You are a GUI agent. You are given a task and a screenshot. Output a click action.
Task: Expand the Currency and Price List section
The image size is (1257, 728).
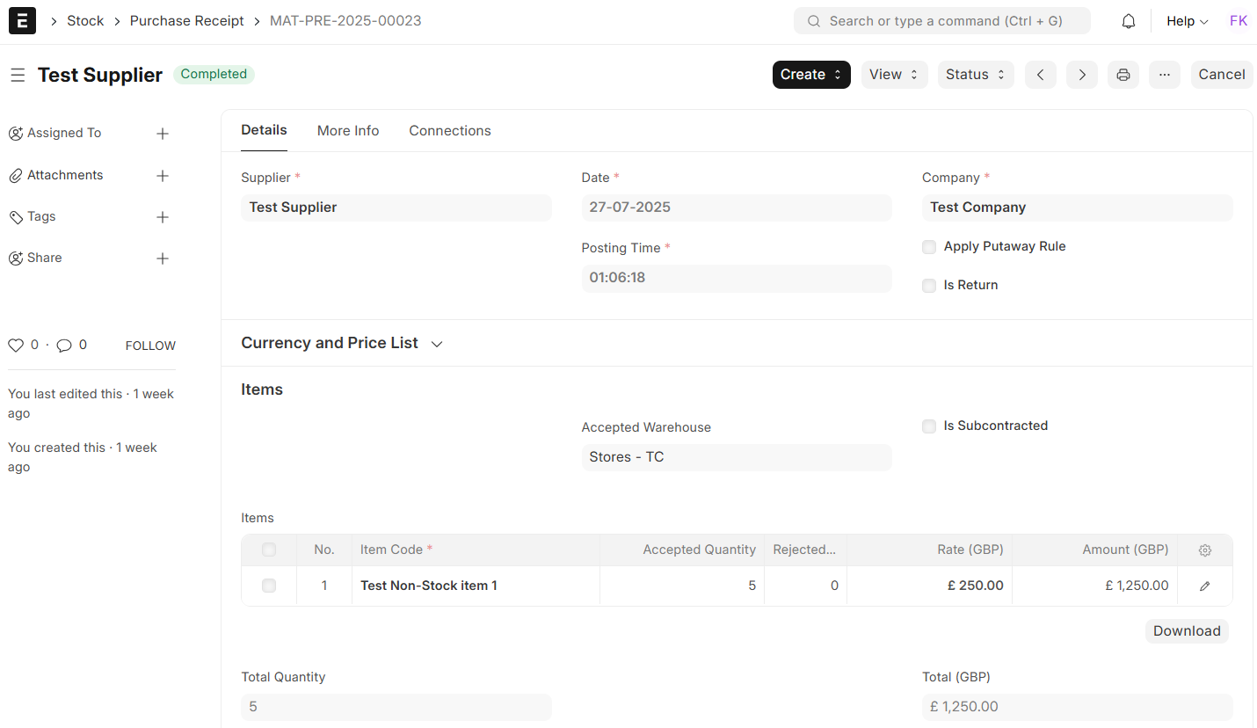tap(342, 343)
